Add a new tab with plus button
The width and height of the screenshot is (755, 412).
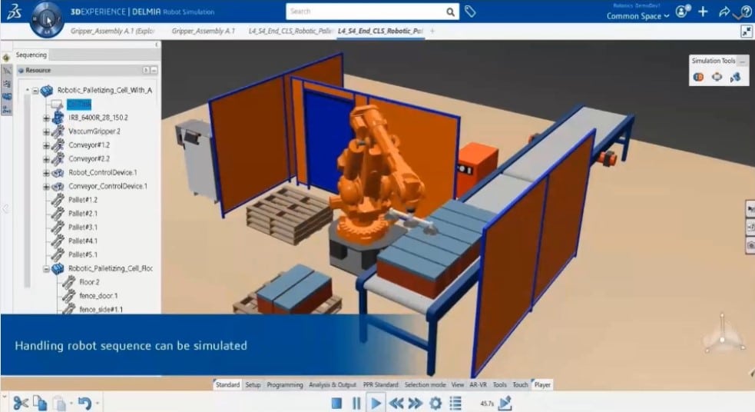pyautogui.click(x=432, y=31)
